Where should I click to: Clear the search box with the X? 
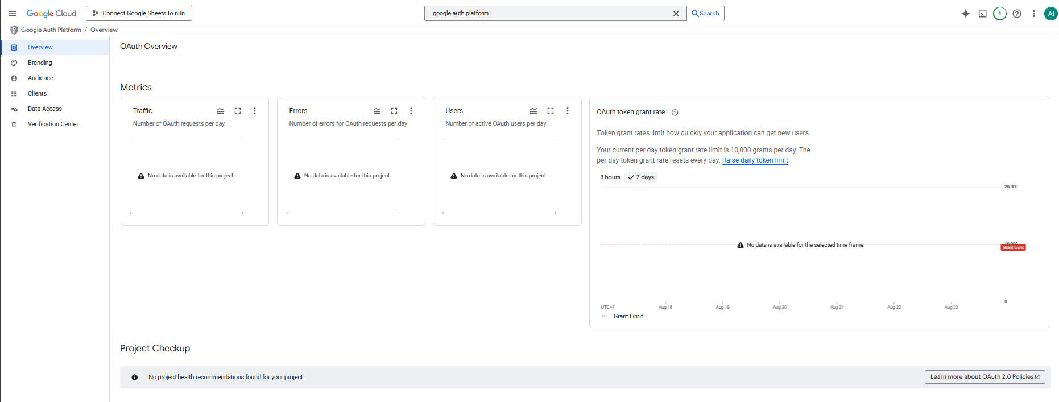pyautogui.click(x=676, y=14)
